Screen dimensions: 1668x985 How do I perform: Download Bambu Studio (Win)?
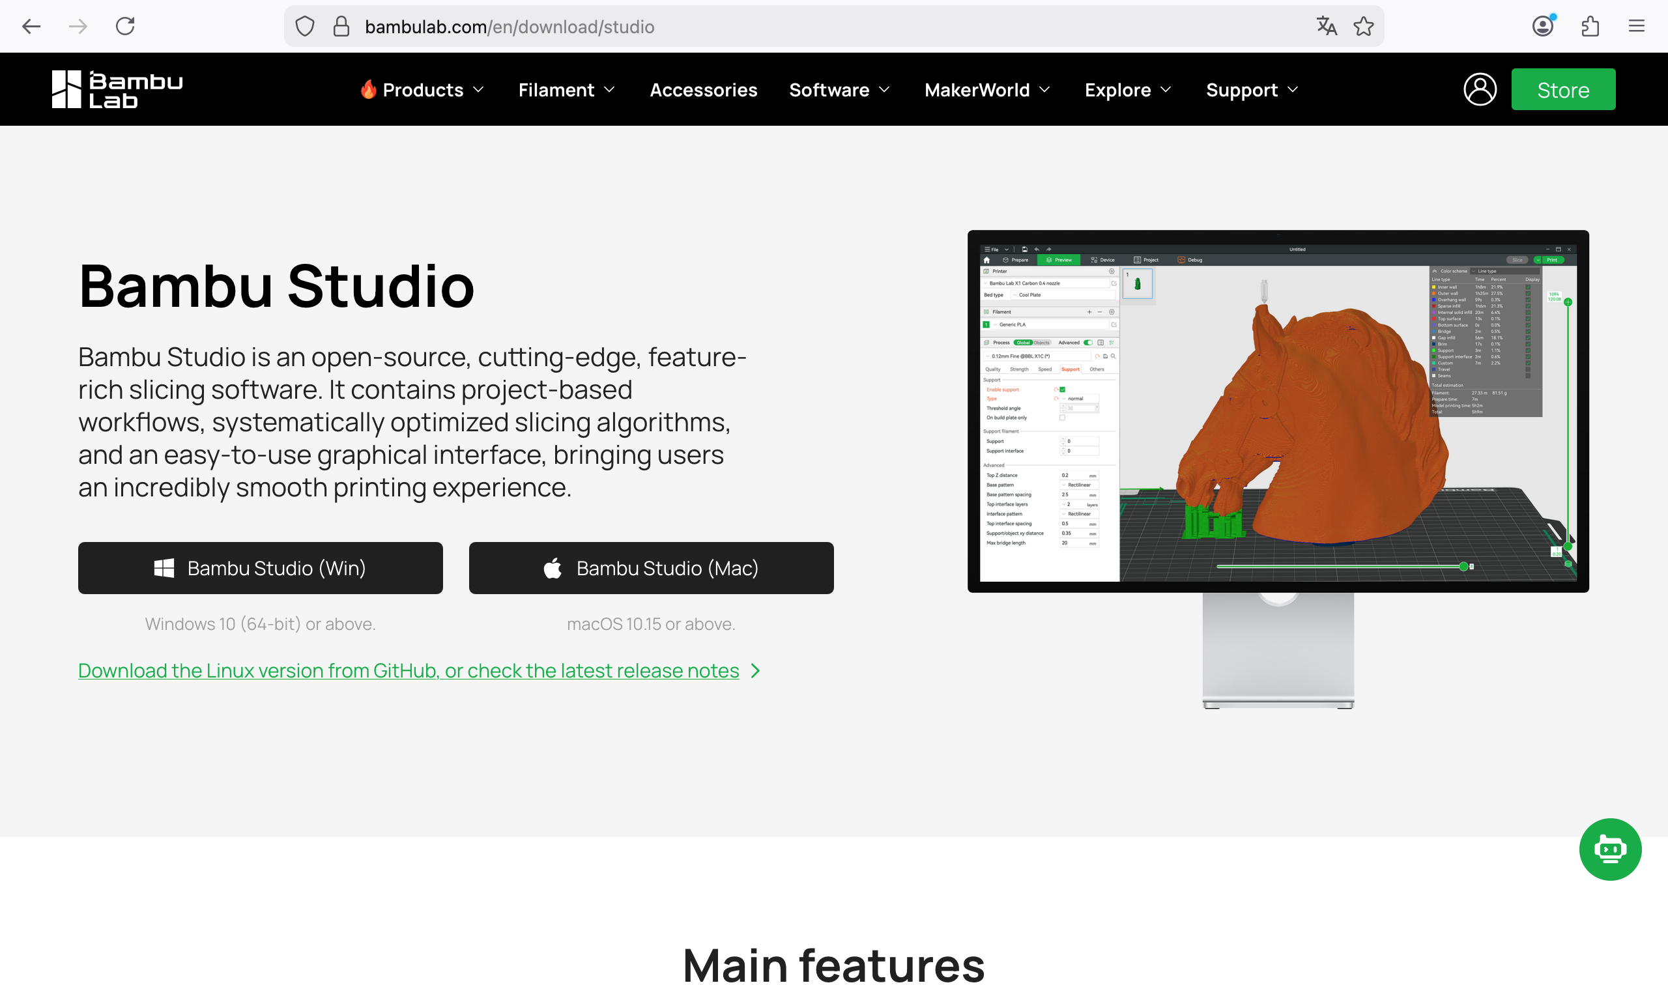click(x=260, y=567)
